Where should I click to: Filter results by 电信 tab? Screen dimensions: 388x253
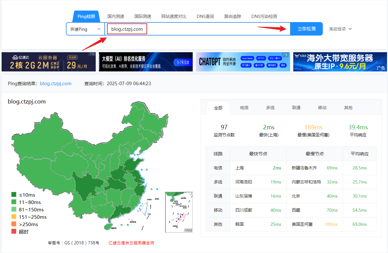click(244, 108)
